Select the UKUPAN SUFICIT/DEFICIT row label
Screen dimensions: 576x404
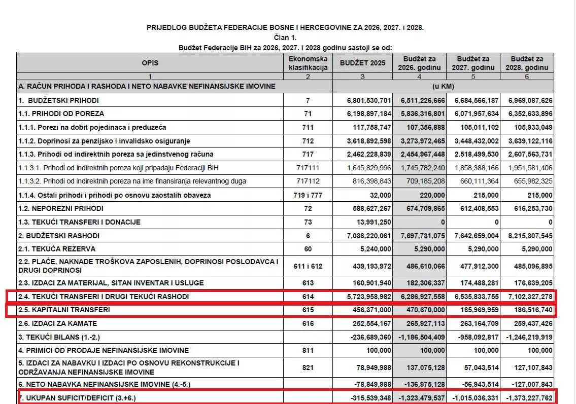(x=76, y=398)
